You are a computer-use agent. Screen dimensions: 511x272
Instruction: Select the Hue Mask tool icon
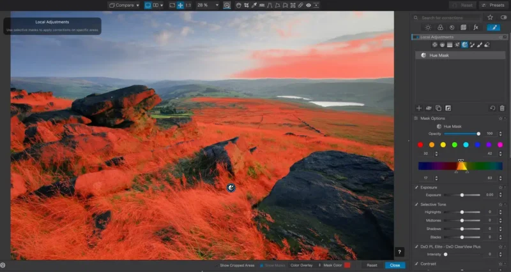click(x=465, y=45)
